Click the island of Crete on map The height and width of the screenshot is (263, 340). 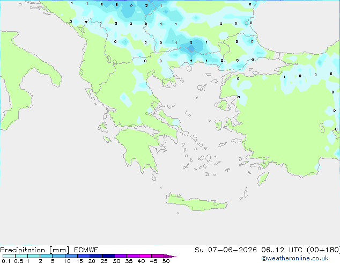tap(196, 203)
